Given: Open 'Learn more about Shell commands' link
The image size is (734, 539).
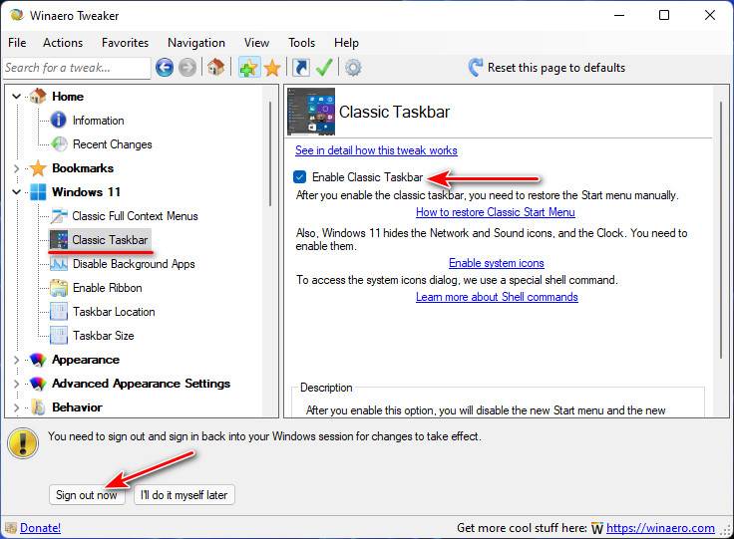Looking at the screenshot, I should point(497,297).
